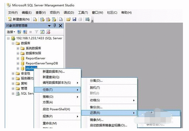Screen dimensions: 189x131
Task: Open a new Analysis Services DMX Query
Action: click(48, 19)
